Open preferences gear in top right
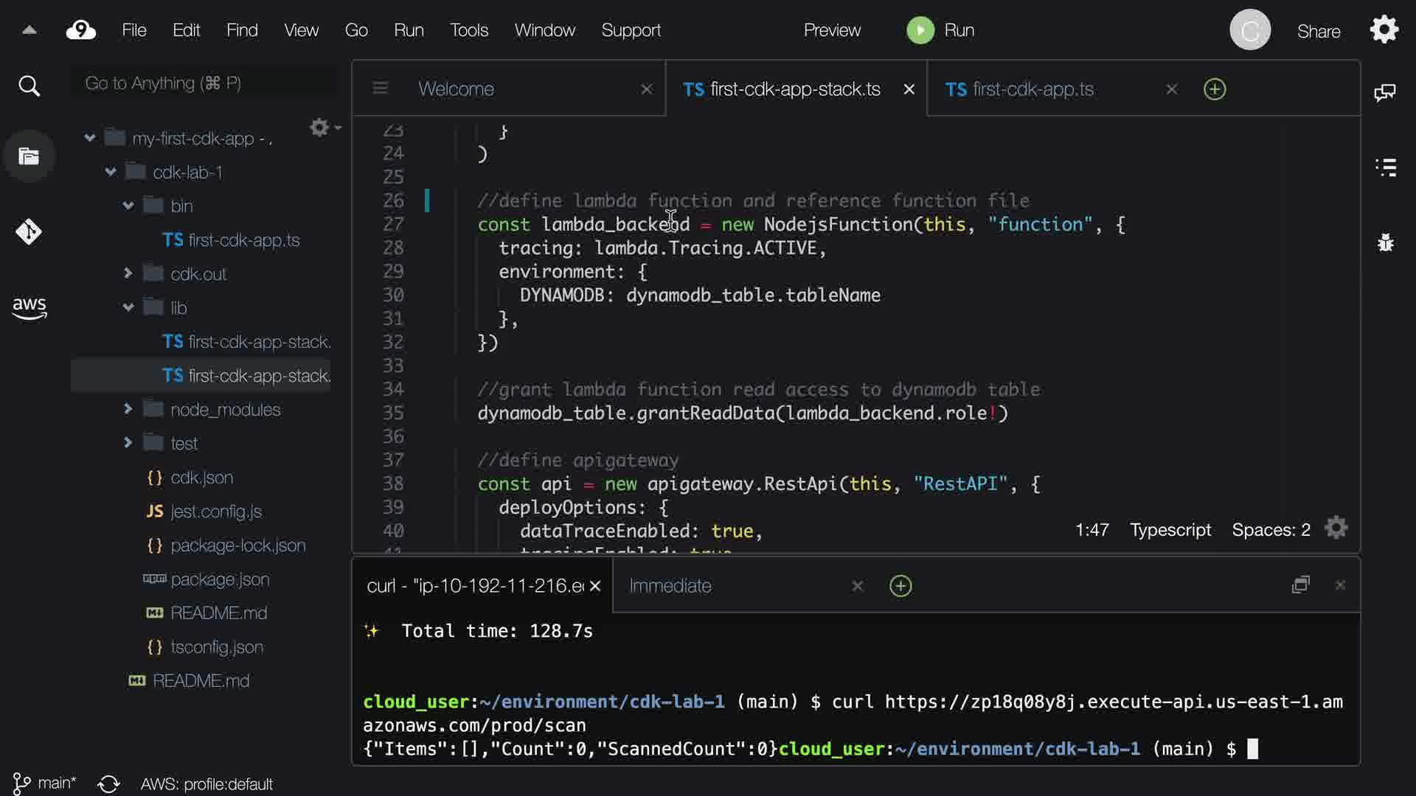This screenshot has height=796, width=1416. 1384,30
